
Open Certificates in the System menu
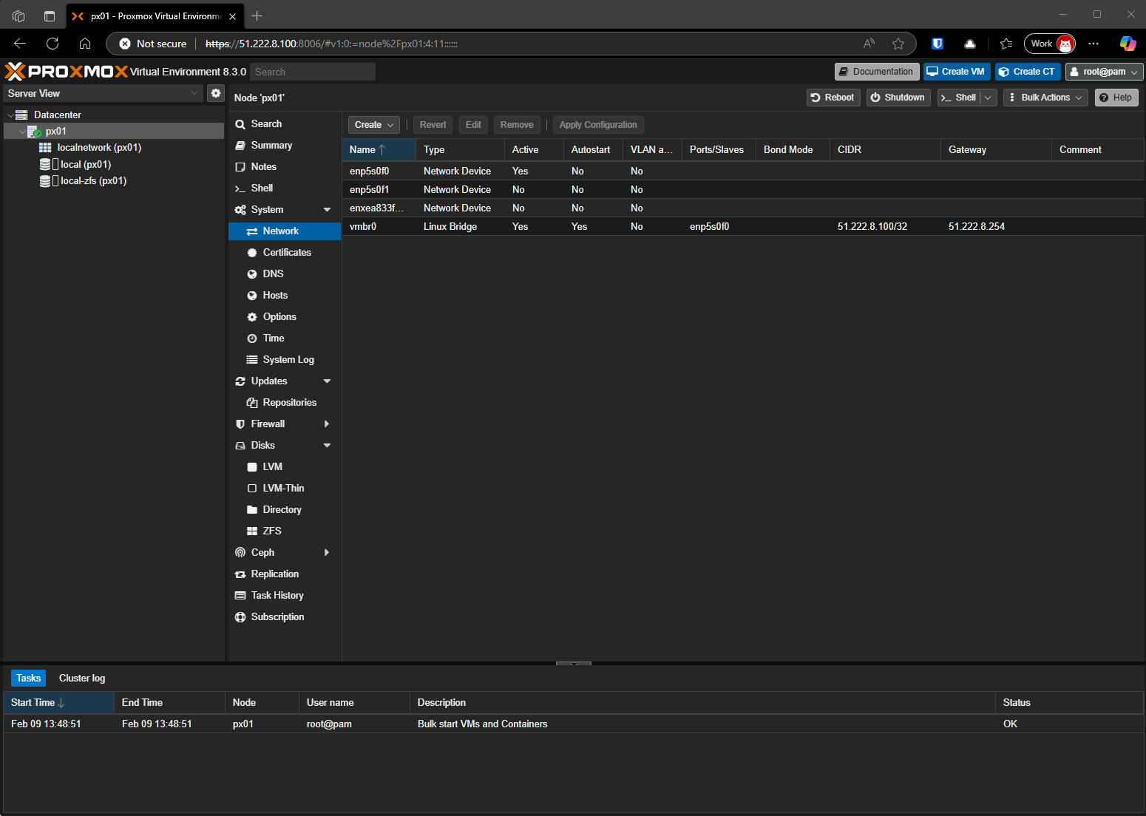click(x=287, y=253)
